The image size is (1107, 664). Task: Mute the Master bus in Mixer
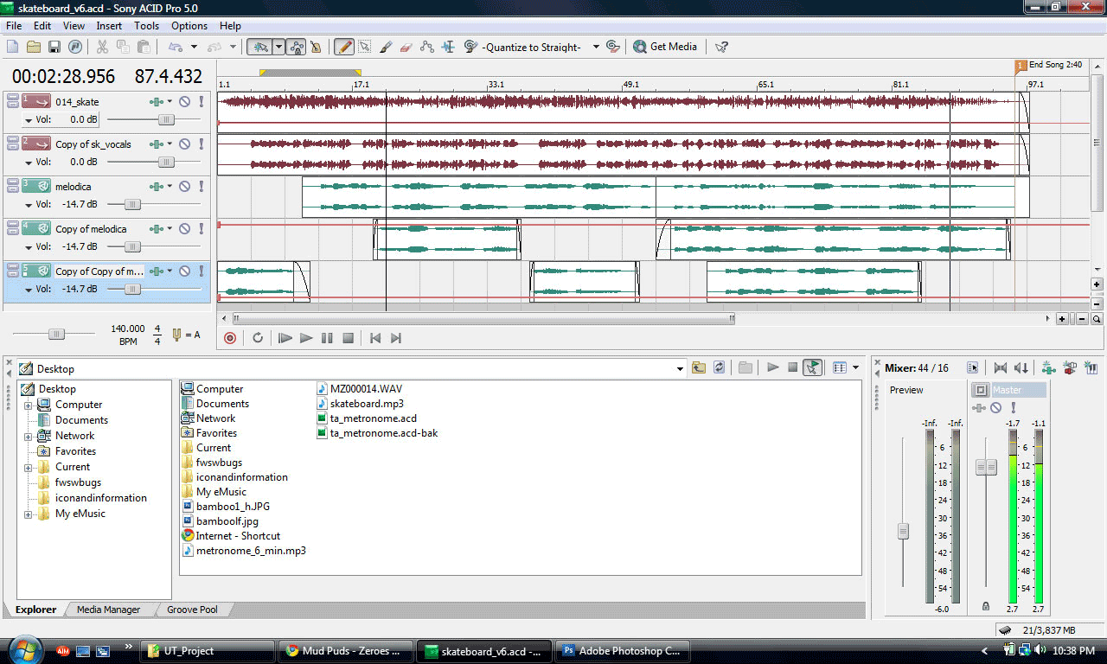pyautogui.click(x=995, y=407)
